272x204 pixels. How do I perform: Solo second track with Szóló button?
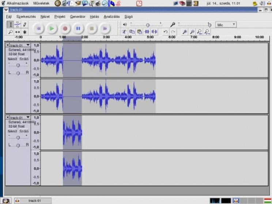24,131
